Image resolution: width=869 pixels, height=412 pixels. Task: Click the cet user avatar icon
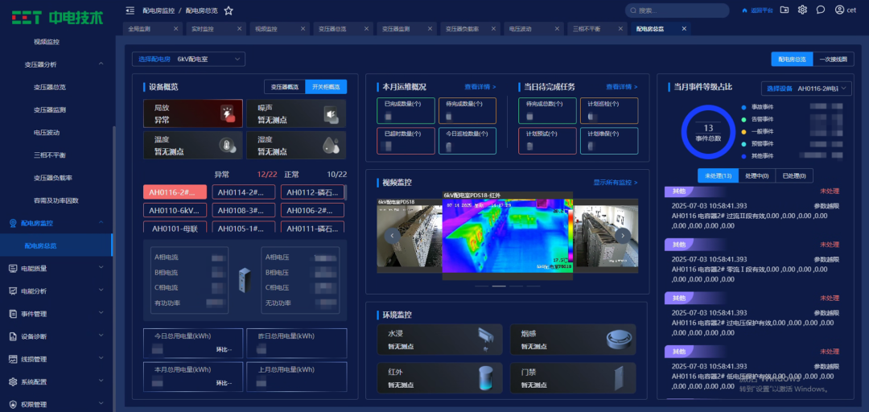840,10
